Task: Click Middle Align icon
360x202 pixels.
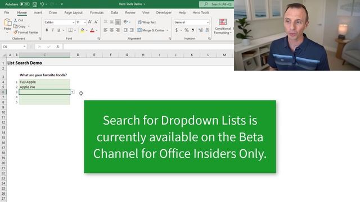Action: pos(111,22)
